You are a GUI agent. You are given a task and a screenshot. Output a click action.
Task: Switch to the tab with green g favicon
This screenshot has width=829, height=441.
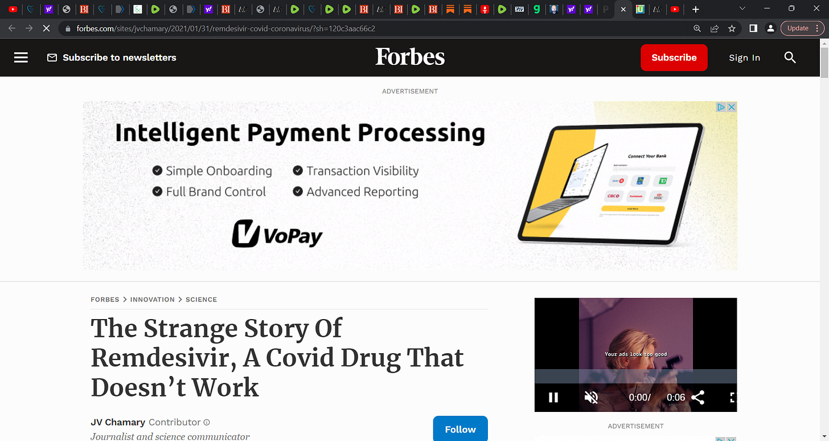tap(536, 9)
